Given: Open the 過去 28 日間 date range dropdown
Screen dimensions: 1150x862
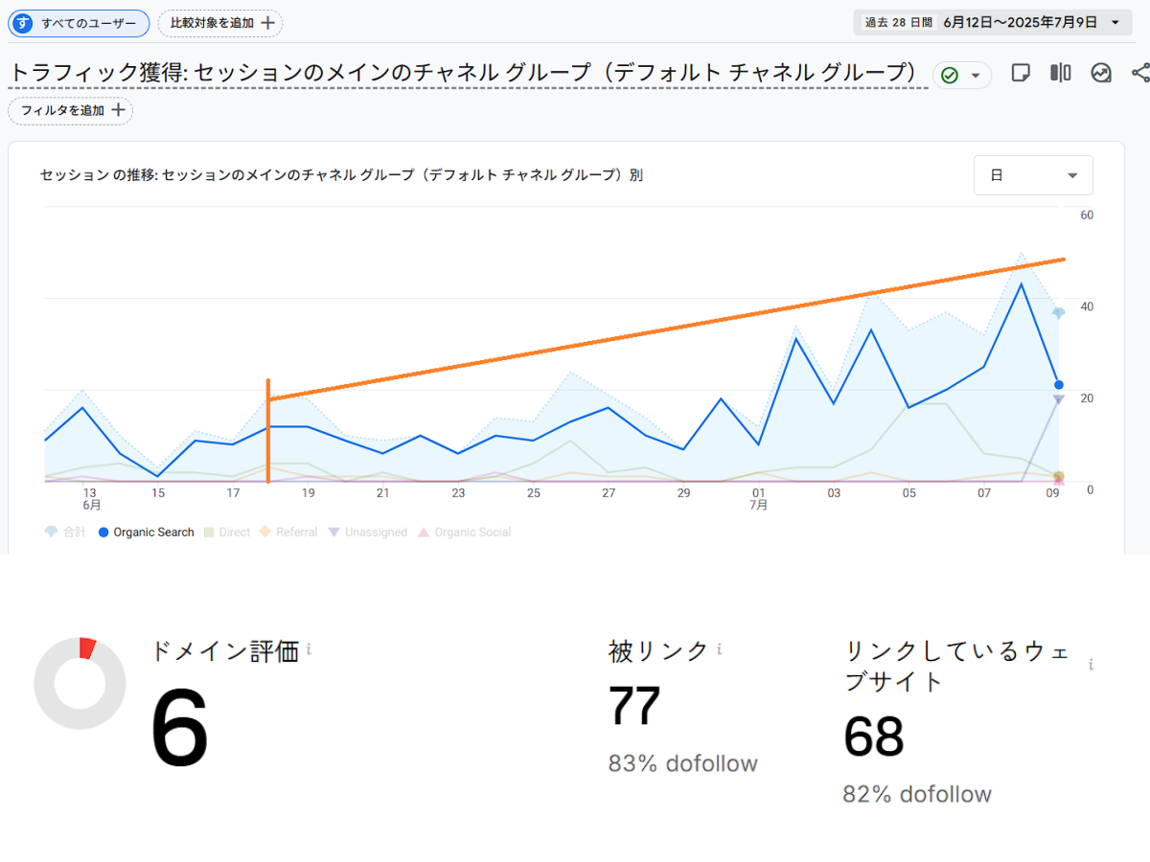Looking at the screenshot, I should click(992, 22).
